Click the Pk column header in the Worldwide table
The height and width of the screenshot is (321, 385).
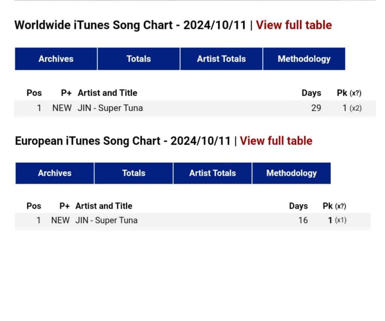[x=342, y=93]
